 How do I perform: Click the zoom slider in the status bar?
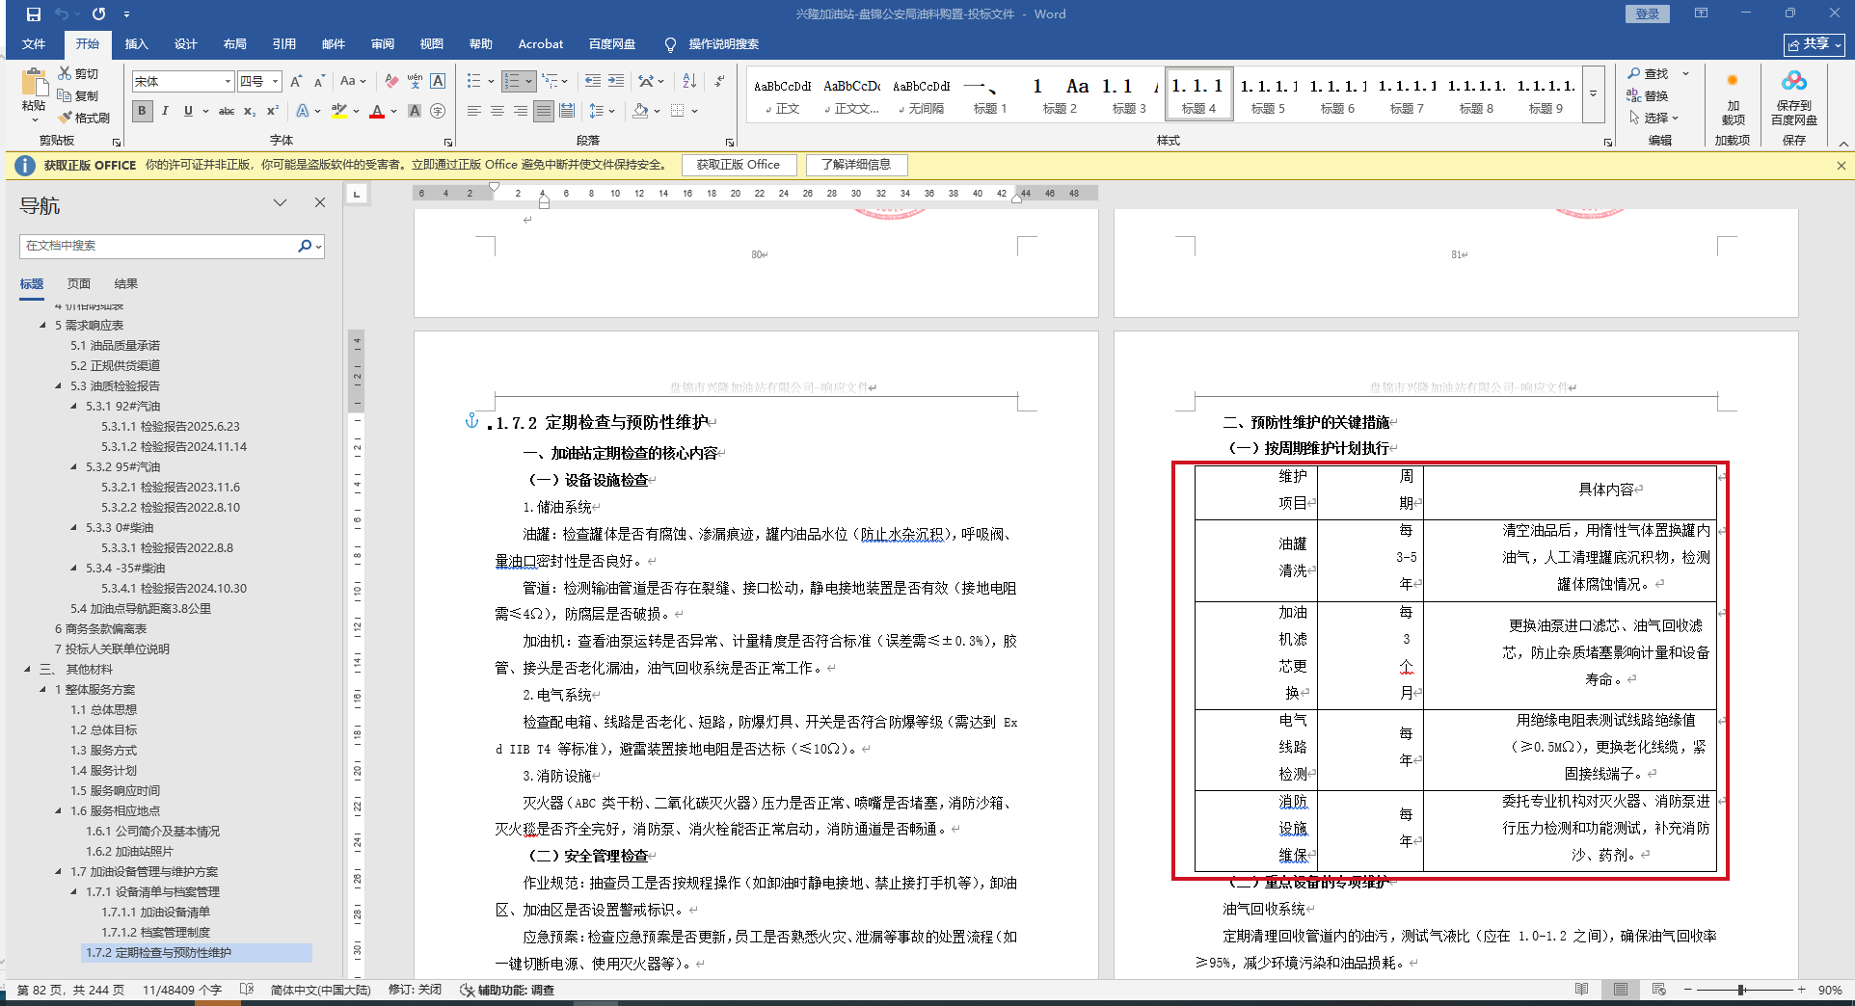[x=1742, y=990]
